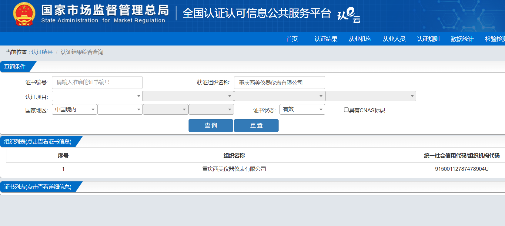
Task: Click the 查询 search button
Action: click(211, 126)
